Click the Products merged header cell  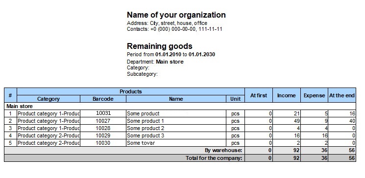click(x=131, y=91)
